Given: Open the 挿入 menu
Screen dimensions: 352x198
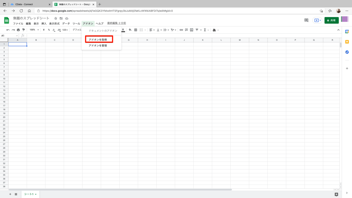Looking at the screenshot, I should coord(44,23).
